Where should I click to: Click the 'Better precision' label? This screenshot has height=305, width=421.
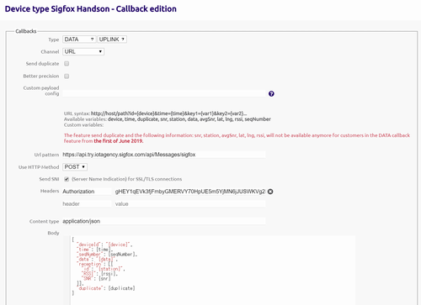(41, 76)
